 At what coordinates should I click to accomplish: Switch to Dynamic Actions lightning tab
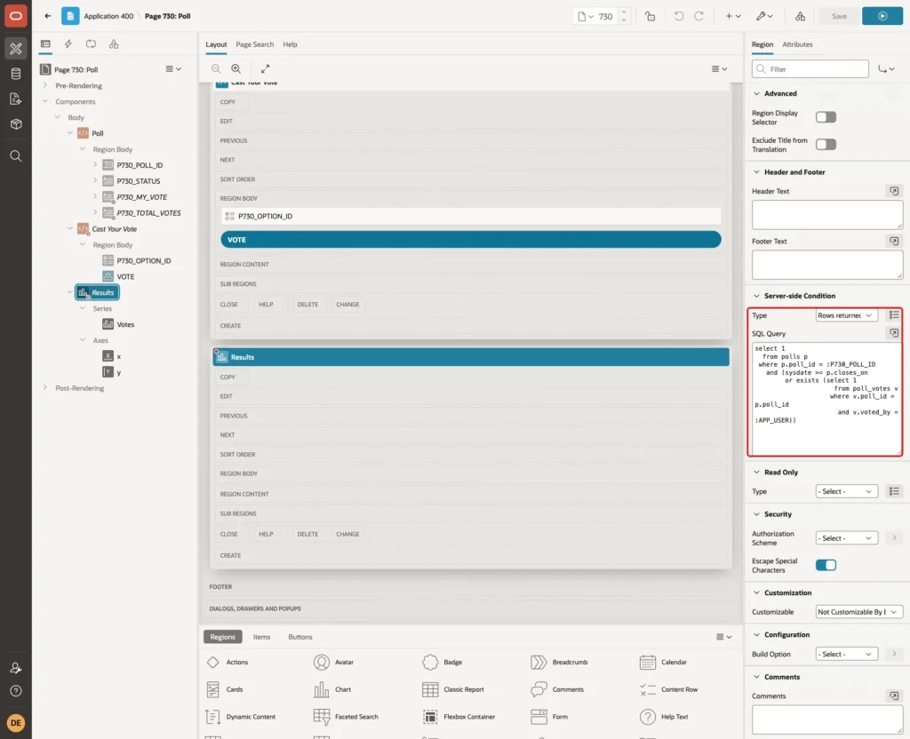coord(68,44)
